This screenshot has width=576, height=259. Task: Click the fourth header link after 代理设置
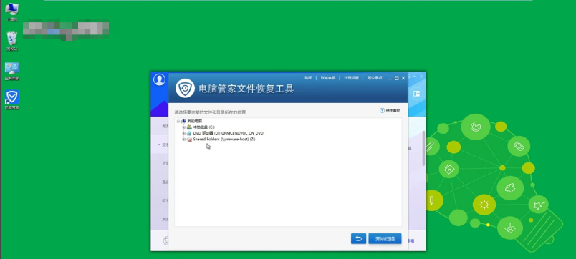click(x=374, y=78)
